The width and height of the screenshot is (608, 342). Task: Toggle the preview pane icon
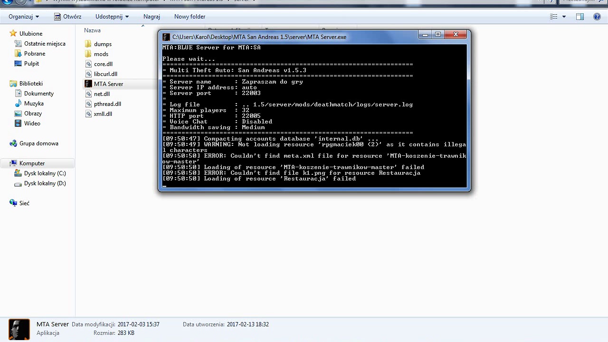point(580,17)
